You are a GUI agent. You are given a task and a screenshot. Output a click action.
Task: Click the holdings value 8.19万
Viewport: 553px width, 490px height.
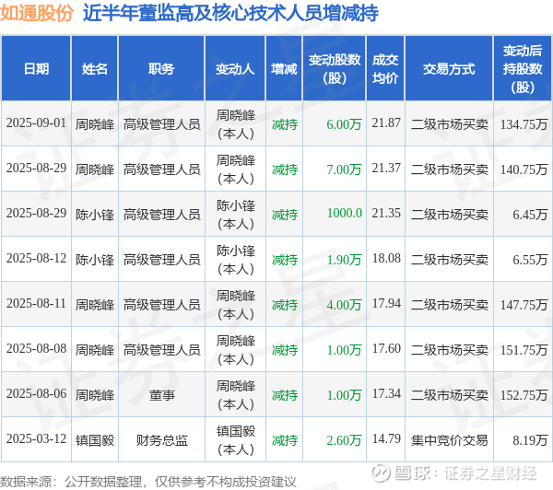(x=530, y=440)
